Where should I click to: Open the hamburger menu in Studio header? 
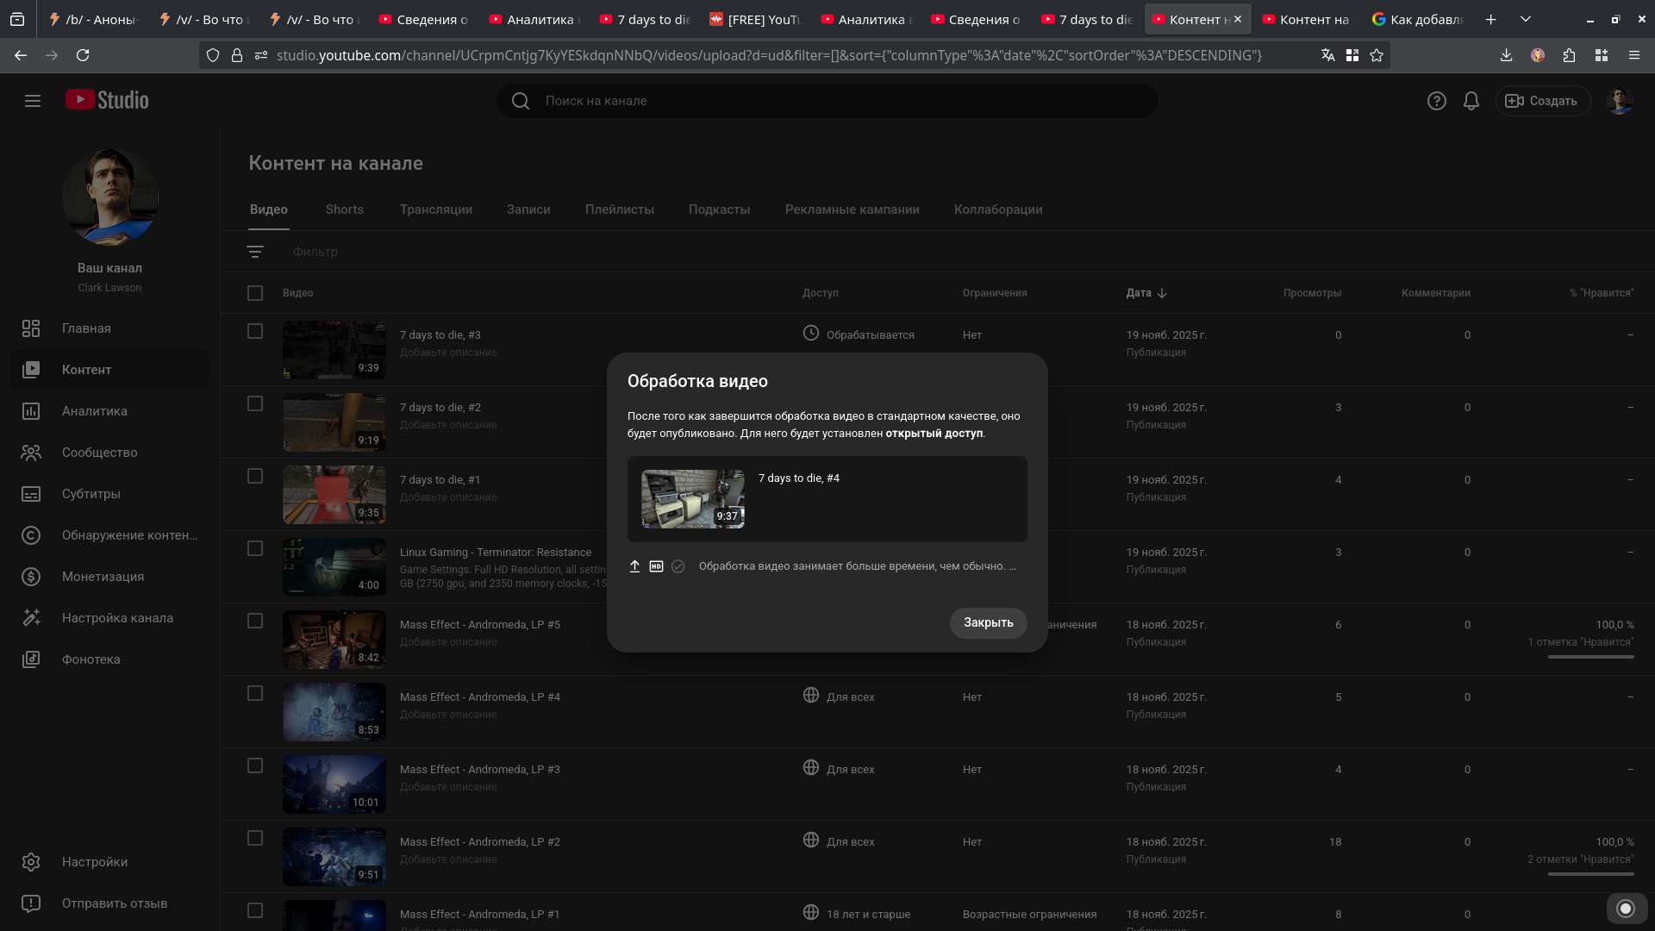pos(33,101)
